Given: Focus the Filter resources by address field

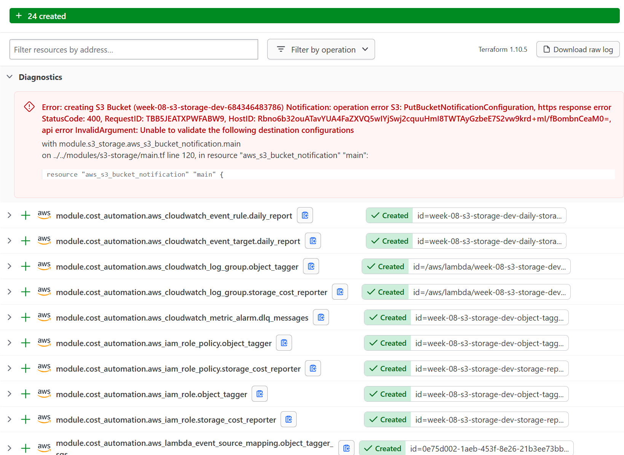Looking at the screenshot, I should pyautogui.click(x=134, y=49).
